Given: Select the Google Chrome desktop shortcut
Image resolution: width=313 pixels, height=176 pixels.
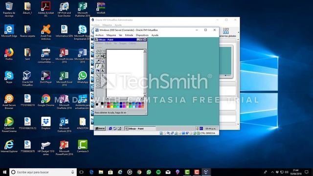Looking at the screenshot, I should 46,100.
